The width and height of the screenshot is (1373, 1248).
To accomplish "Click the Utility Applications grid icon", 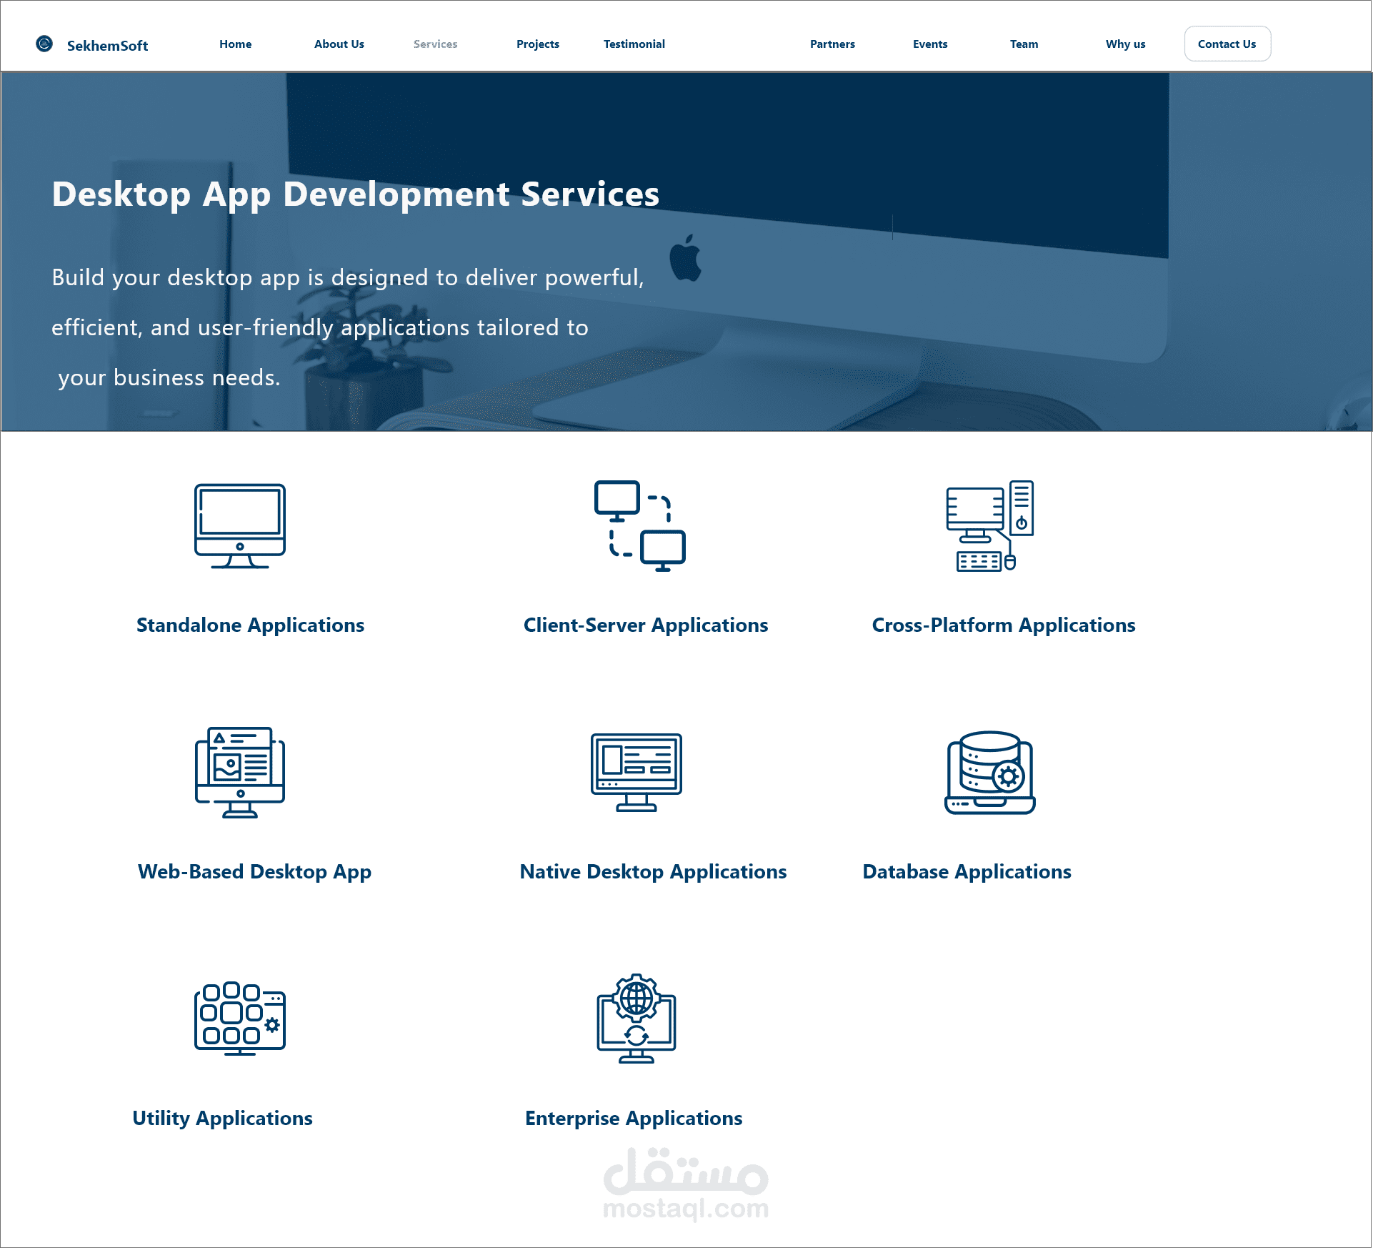I will click(x=240, y=1019).
